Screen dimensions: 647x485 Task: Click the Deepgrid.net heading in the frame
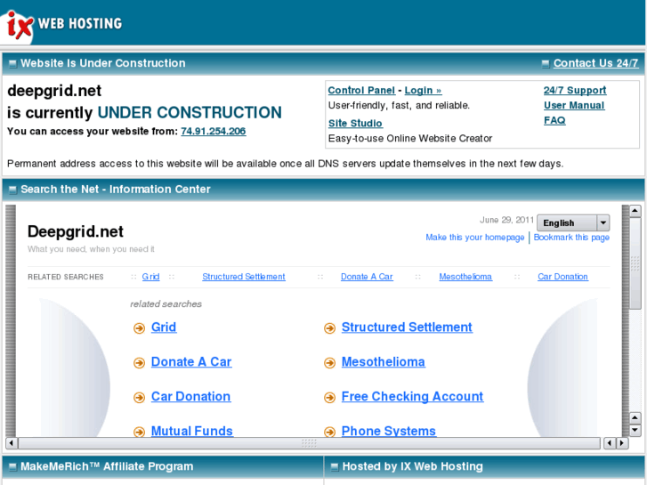tap(76, 232)
